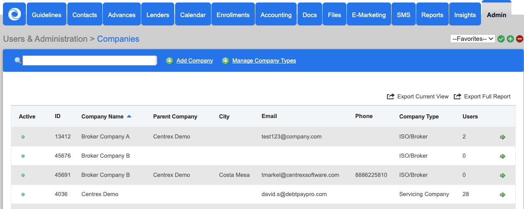Click the email david.s@debtpaypro.com

pyautogui.click(x=294, y=194)
